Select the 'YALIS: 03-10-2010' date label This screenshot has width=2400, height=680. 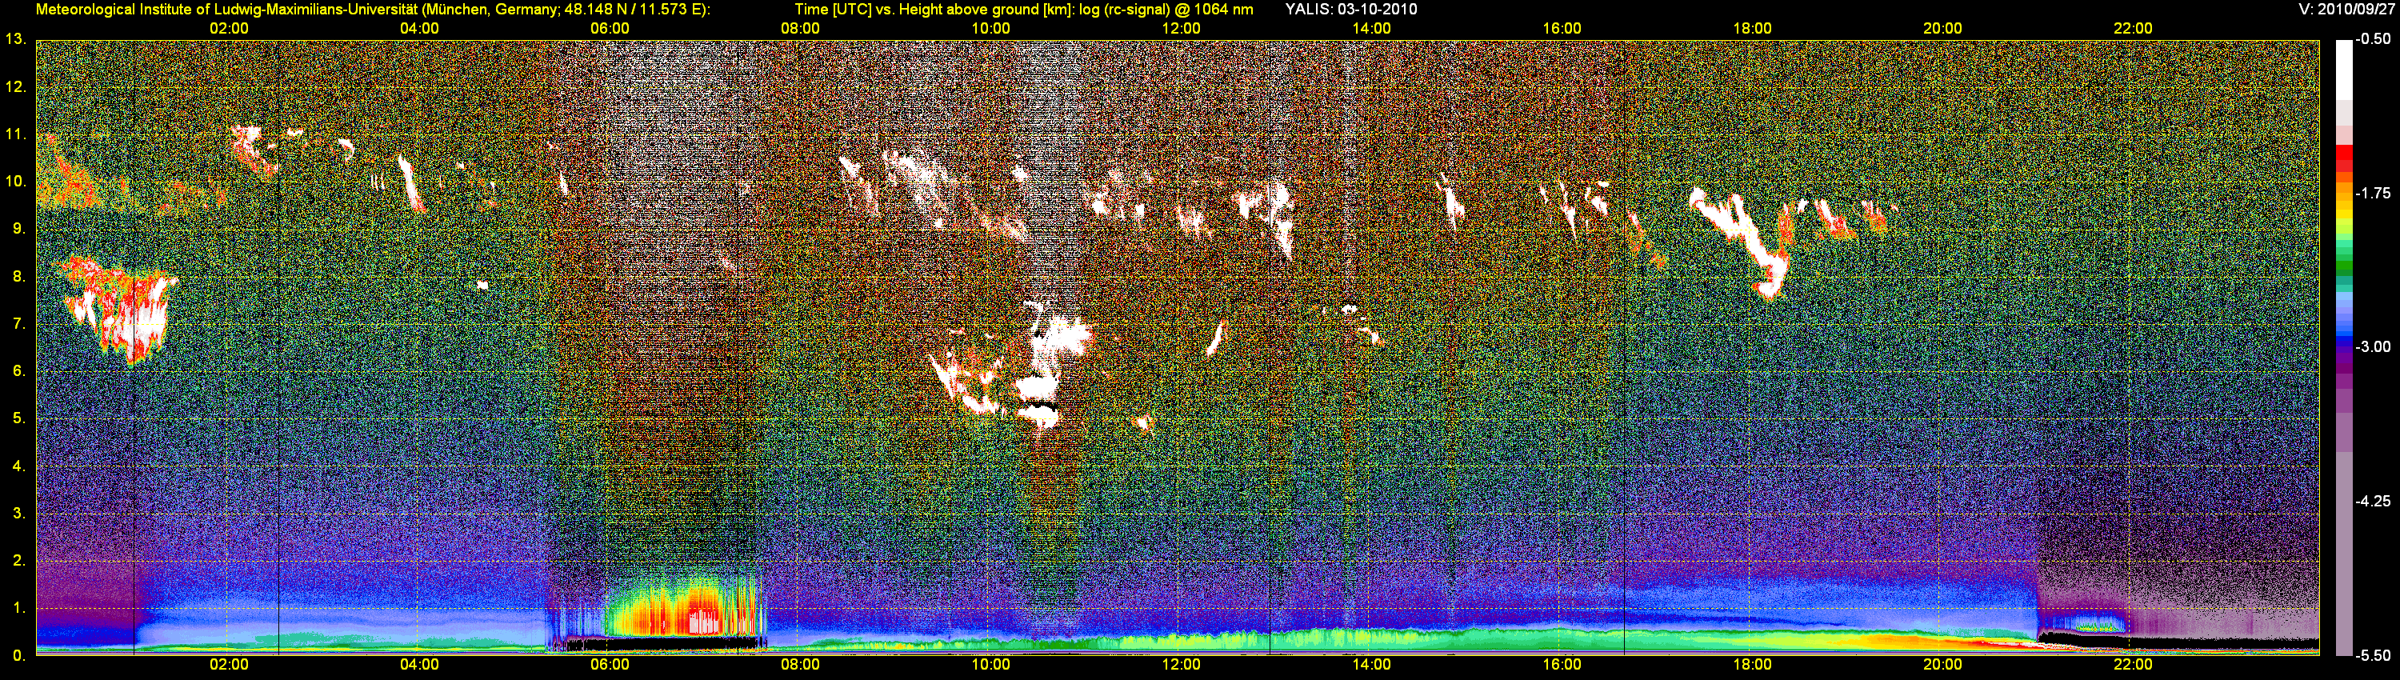(x=1351, y=10)
